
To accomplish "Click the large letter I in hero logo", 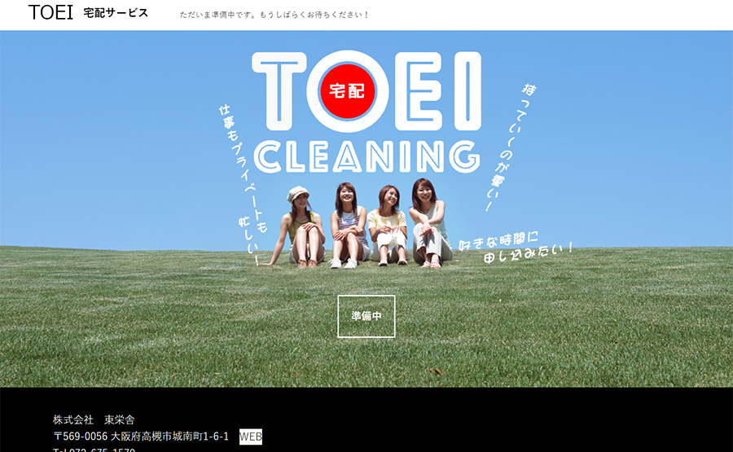I will (467, 90).
